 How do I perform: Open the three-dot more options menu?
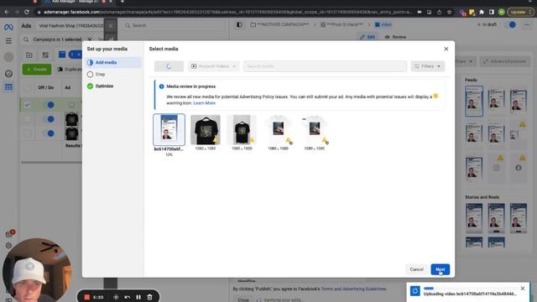point(527,24)
